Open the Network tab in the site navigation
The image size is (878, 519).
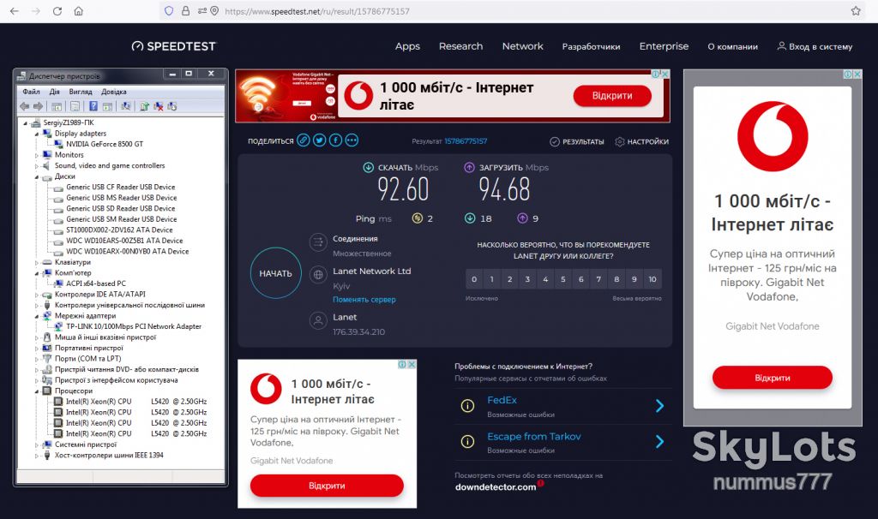[x=522, y=46]
